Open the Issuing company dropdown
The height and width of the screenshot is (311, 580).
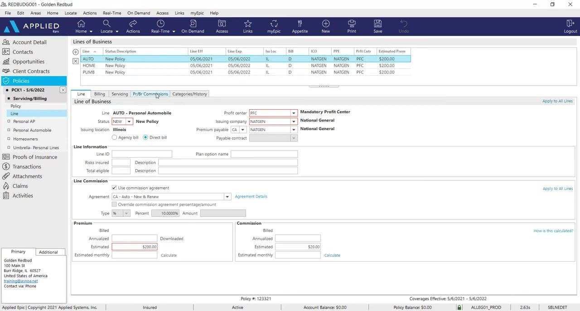294,121
